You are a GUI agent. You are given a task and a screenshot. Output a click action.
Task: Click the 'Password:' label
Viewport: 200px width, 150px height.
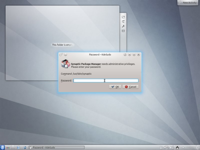pos(66,80)
